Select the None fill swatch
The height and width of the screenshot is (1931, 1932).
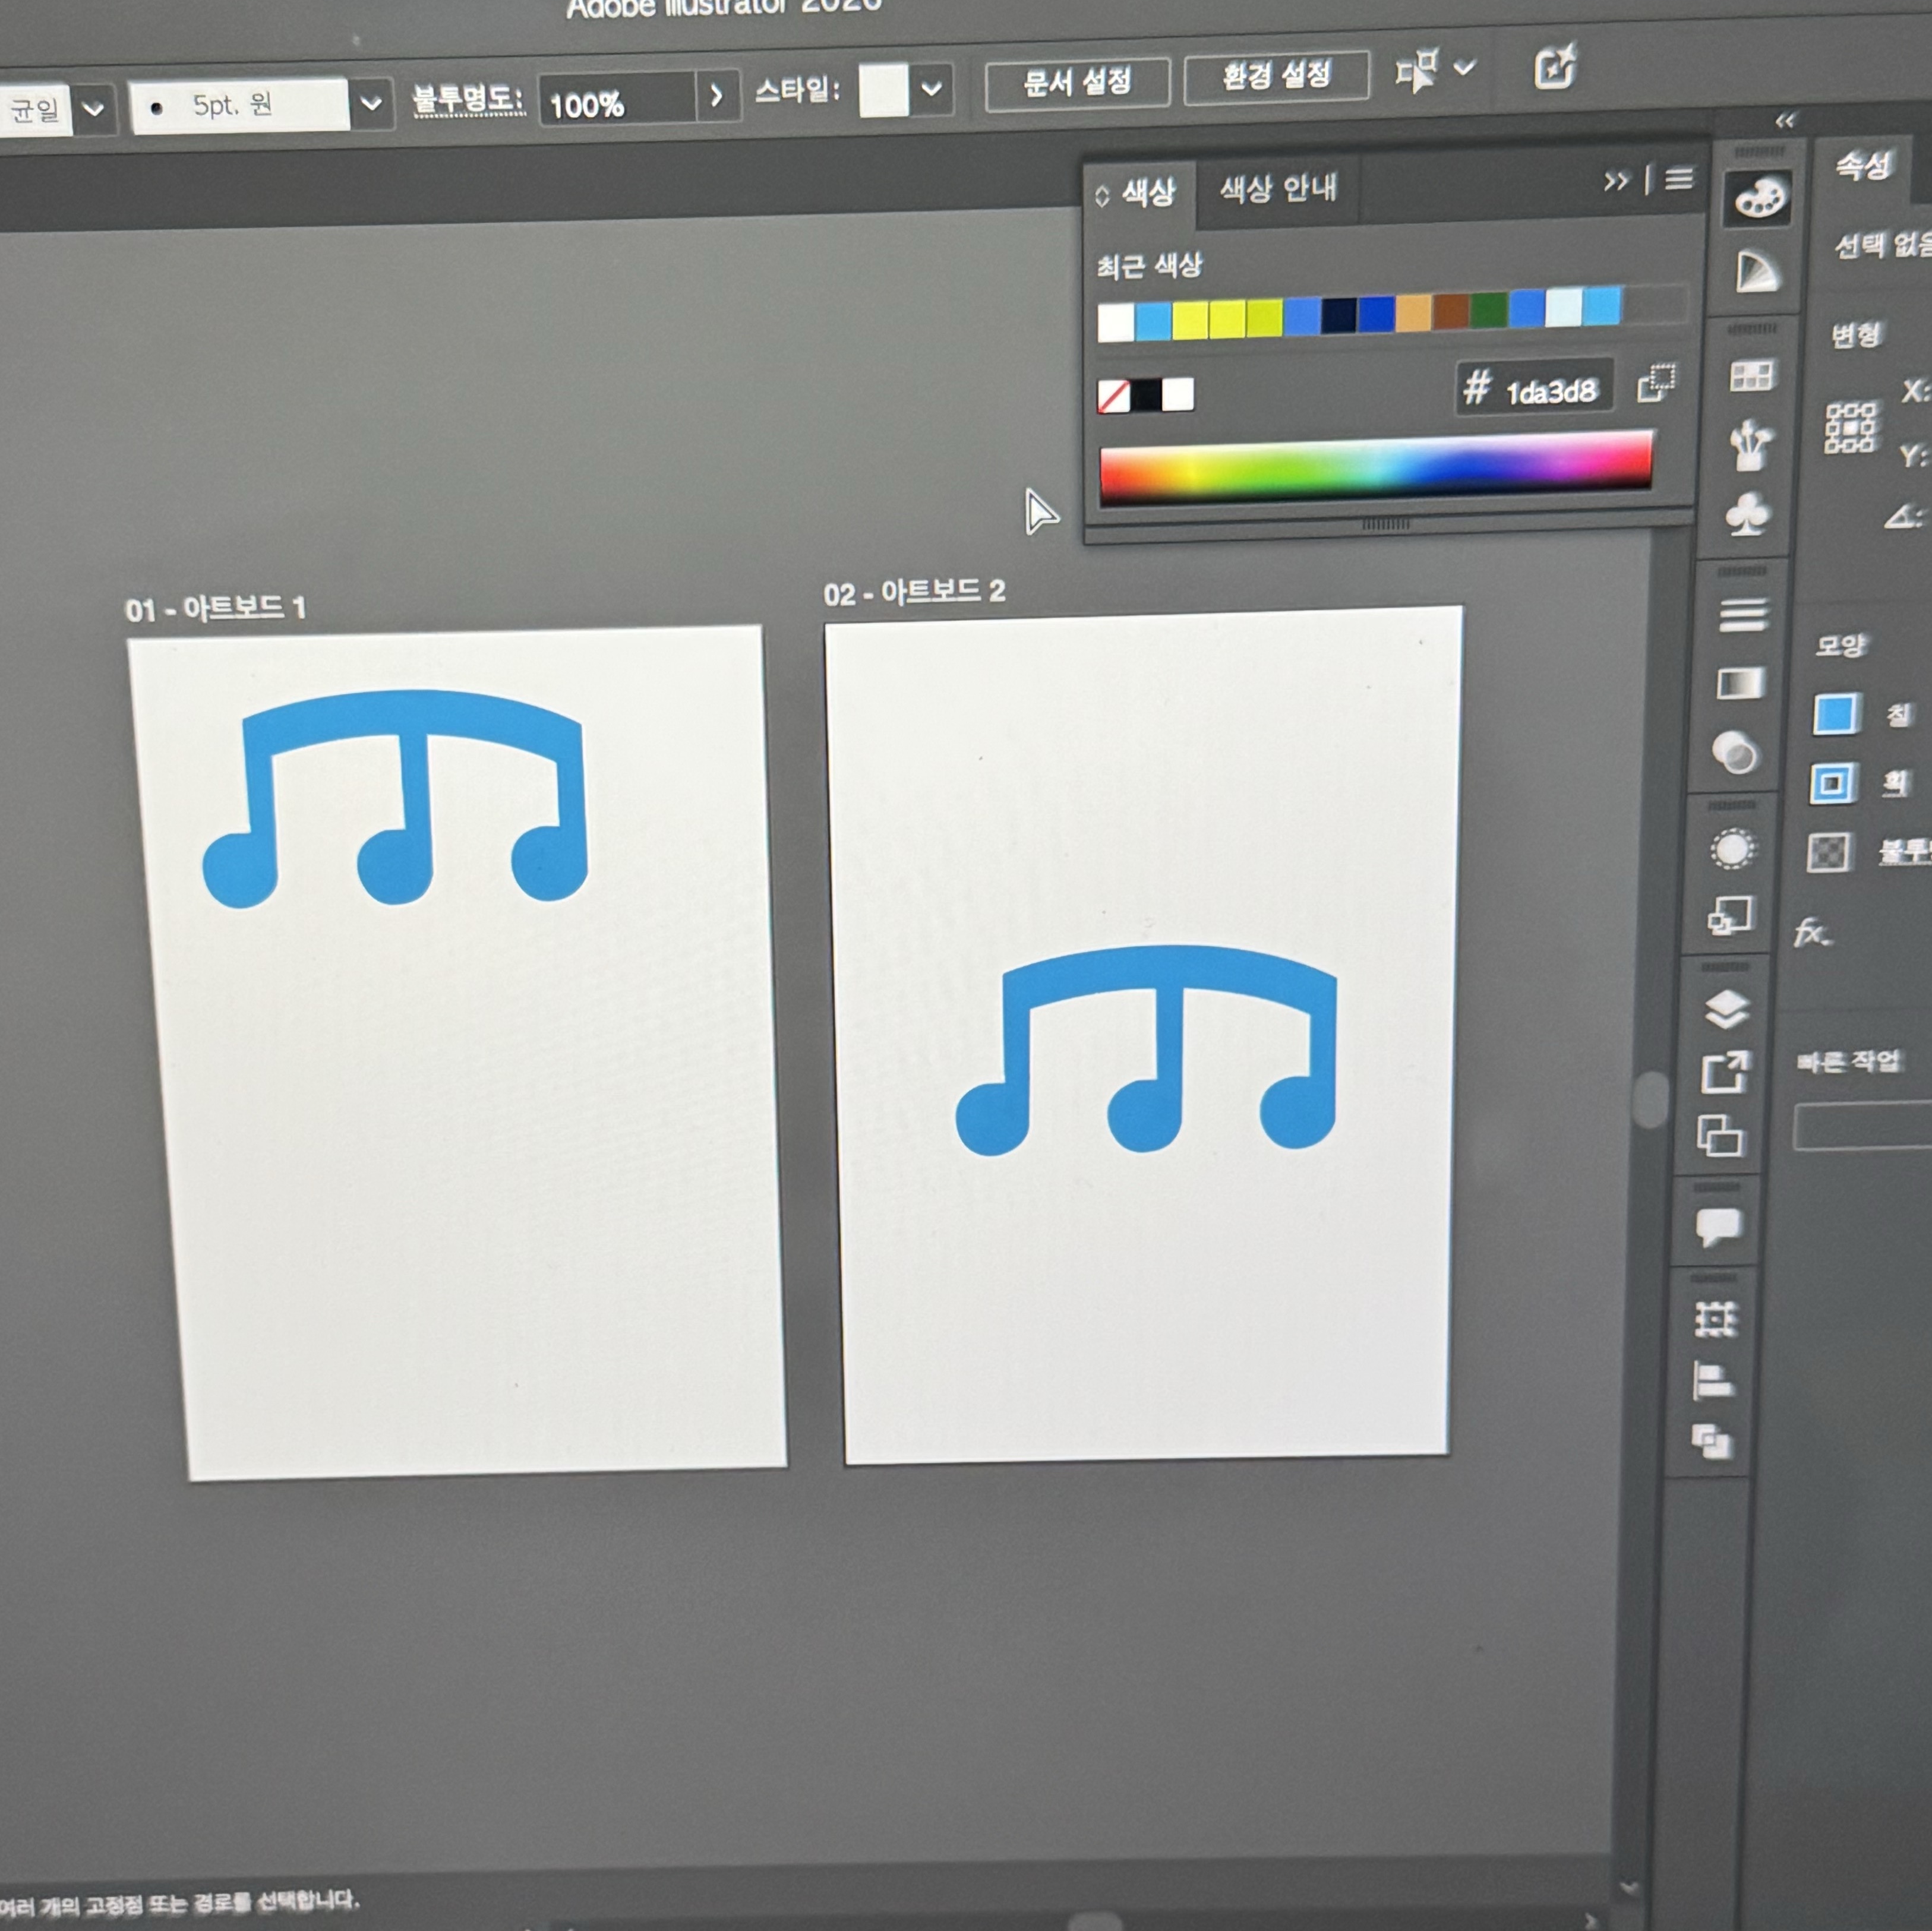coord(1113,396)
